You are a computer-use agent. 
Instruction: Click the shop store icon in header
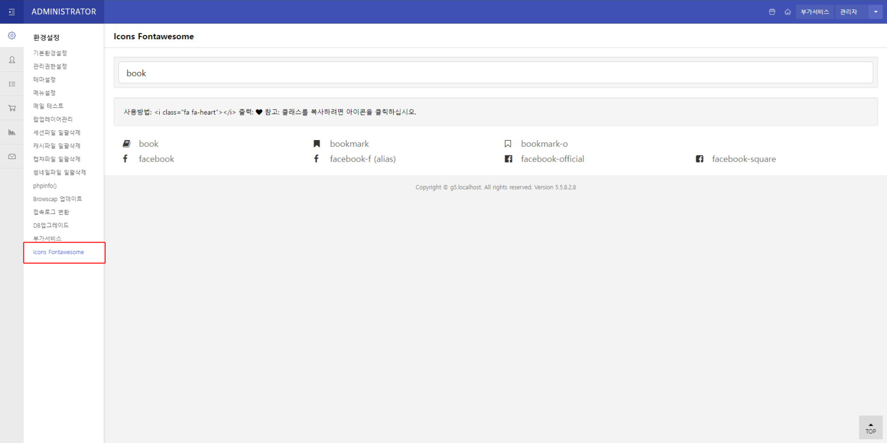point(772,12)
